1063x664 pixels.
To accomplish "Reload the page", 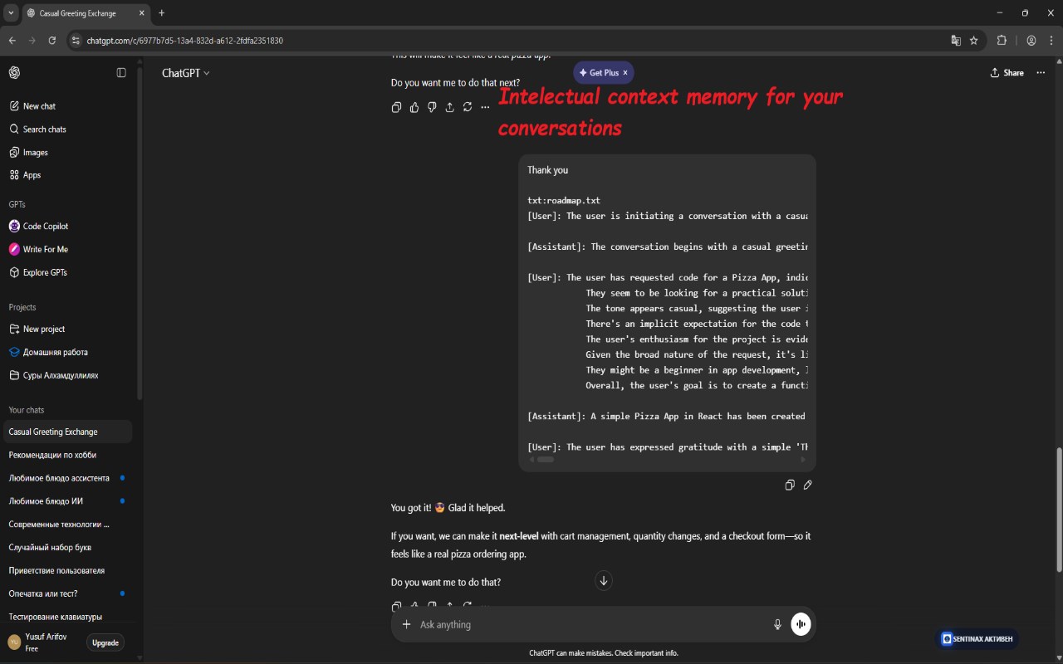I will pos(52,40).
